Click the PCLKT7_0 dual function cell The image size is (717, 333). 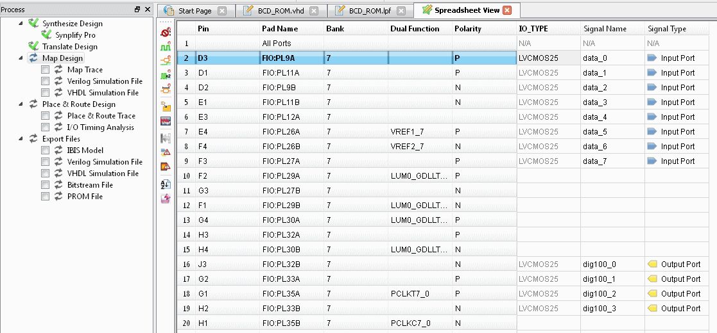tap(420, 294)
